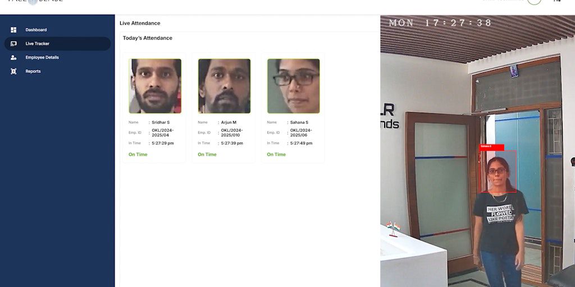Click the logout icon at top right corner

click(x=556, y=1)
